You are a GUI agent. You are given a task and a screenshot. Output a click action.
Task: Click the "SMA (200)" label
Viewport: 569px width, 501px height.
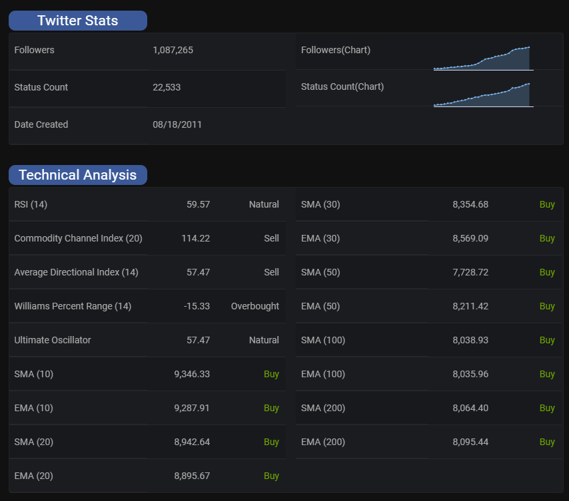pyautogui.click(x=323, y=409)
